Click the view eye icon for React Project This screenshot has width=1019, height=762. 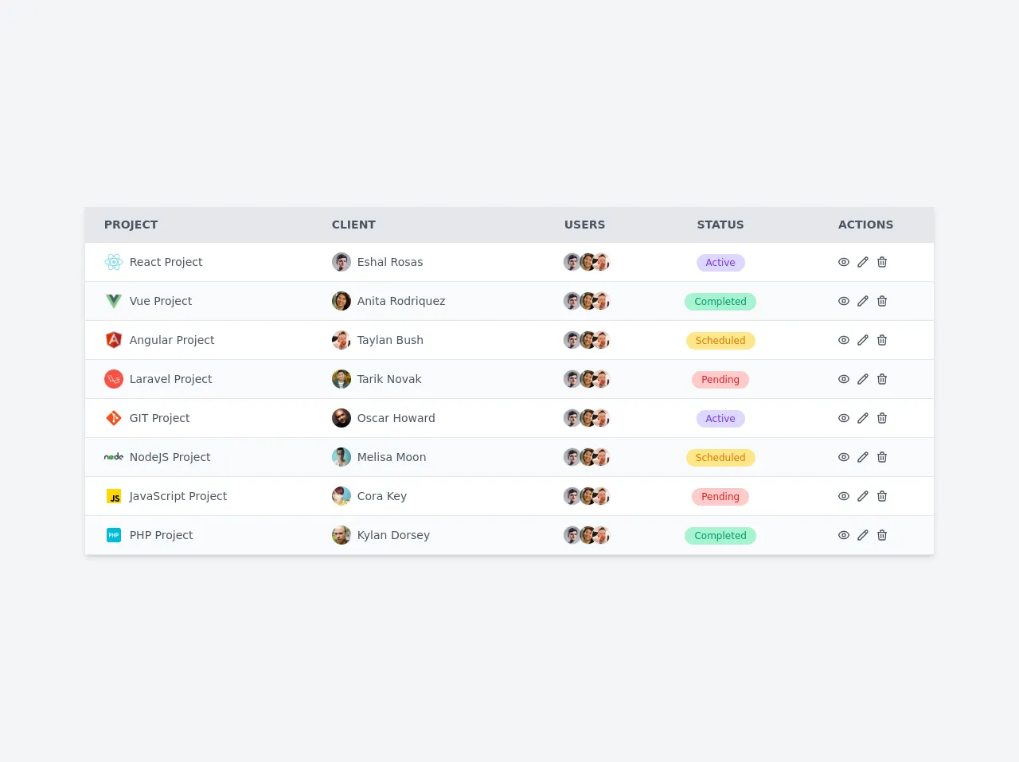pos(844,262)
